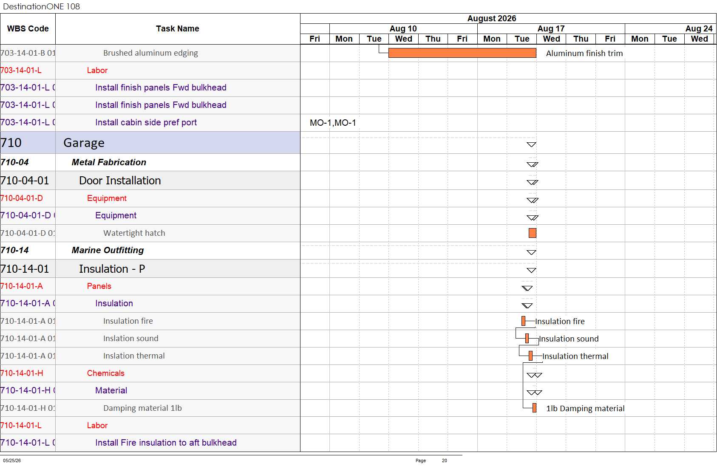Select the Task Name column header
Viewport: 717px width, 466px height.
178,29
